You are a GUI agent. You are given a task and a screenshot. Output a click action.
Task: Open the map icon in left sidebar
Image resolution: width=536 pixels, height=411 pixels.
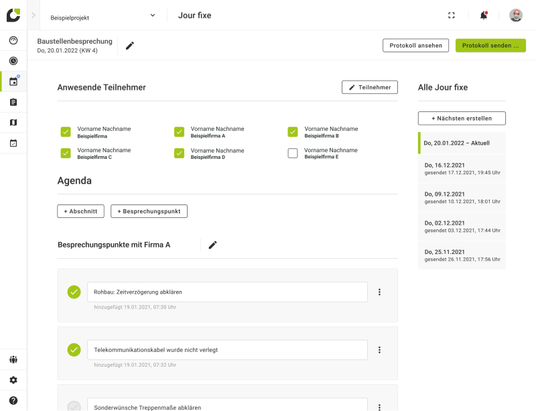click(13, 123)
